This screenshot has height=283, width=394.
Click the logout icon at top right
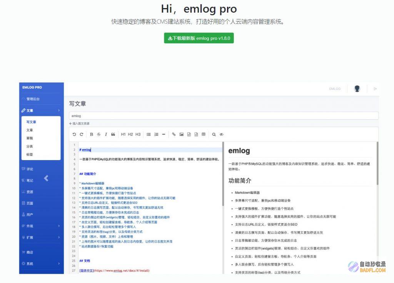coord(375,89)
